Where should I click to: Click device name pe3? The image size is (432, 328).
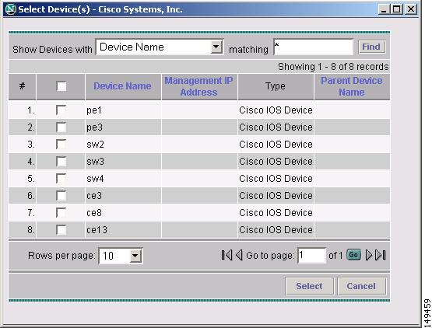pyautogui.click(x=94, y=127)
